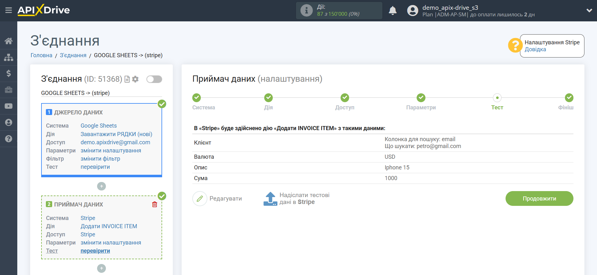
Task: Click the ПРИЙМАЧ ДАНИХ header
Action: [79, 205]
